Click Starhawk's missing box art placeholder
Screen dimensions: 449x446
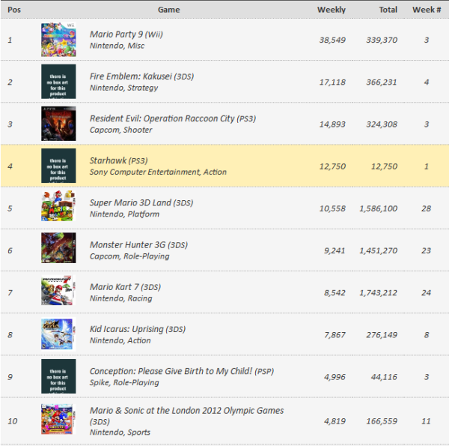coord(58,166)
